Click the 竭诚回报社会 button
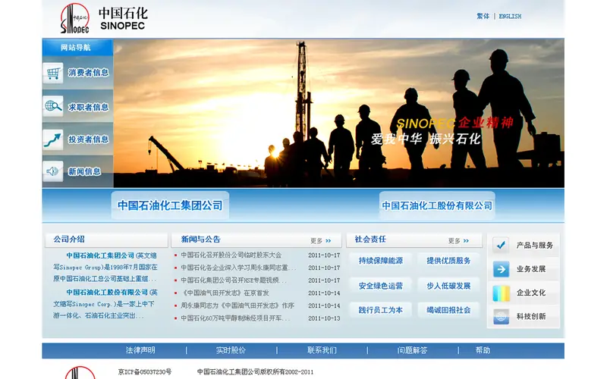This screenshot has width=607, height=379. coord(448,310)
